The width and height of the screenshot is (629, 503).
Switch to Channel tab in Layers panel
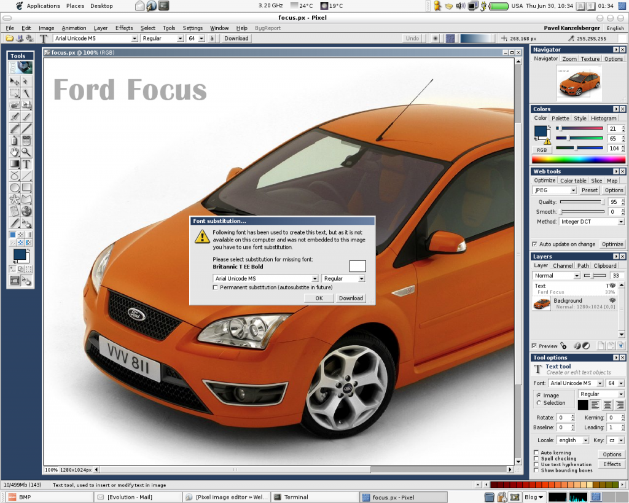563,265
